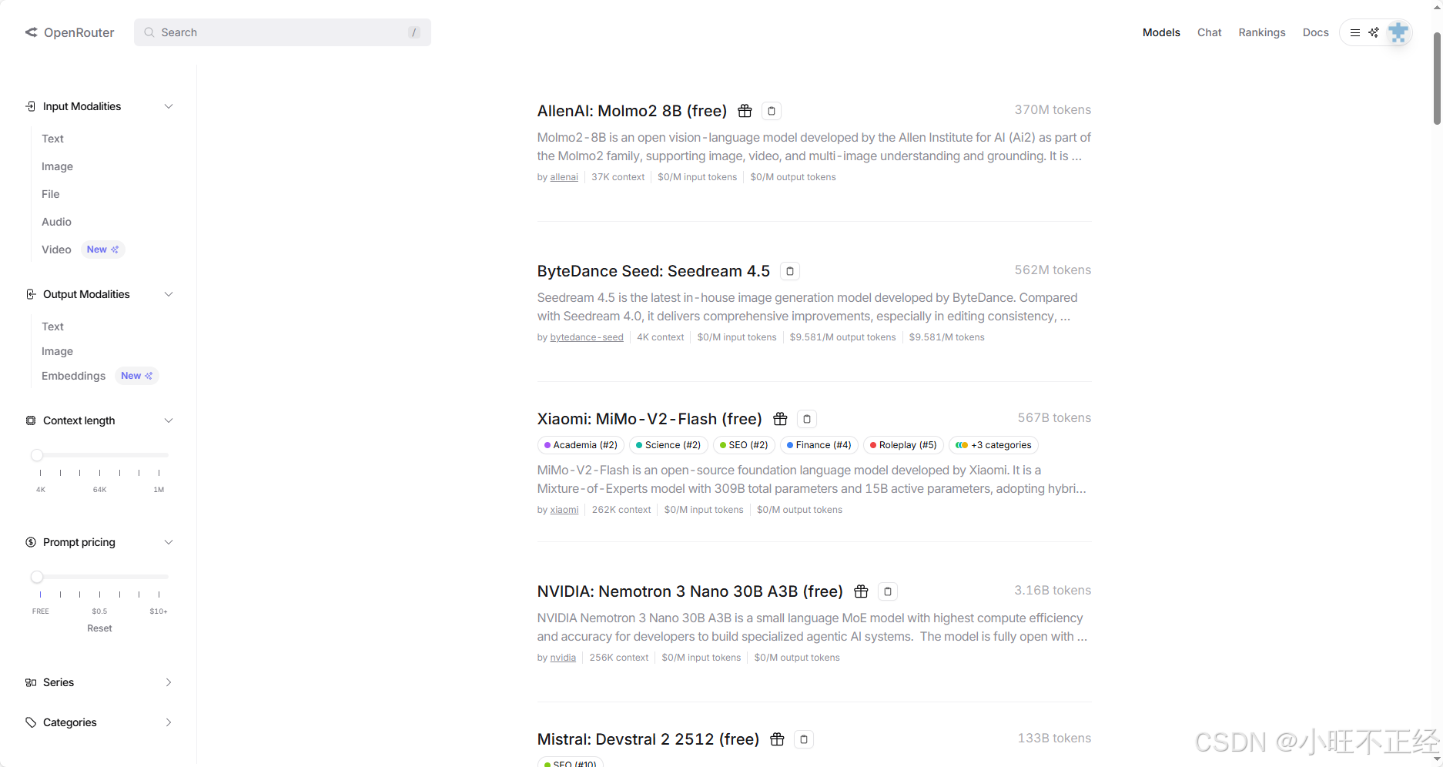Open the ByteDance Seed: Seedream 4.5 model title
Screen dimensions: 1443x767
click(654, 271)
